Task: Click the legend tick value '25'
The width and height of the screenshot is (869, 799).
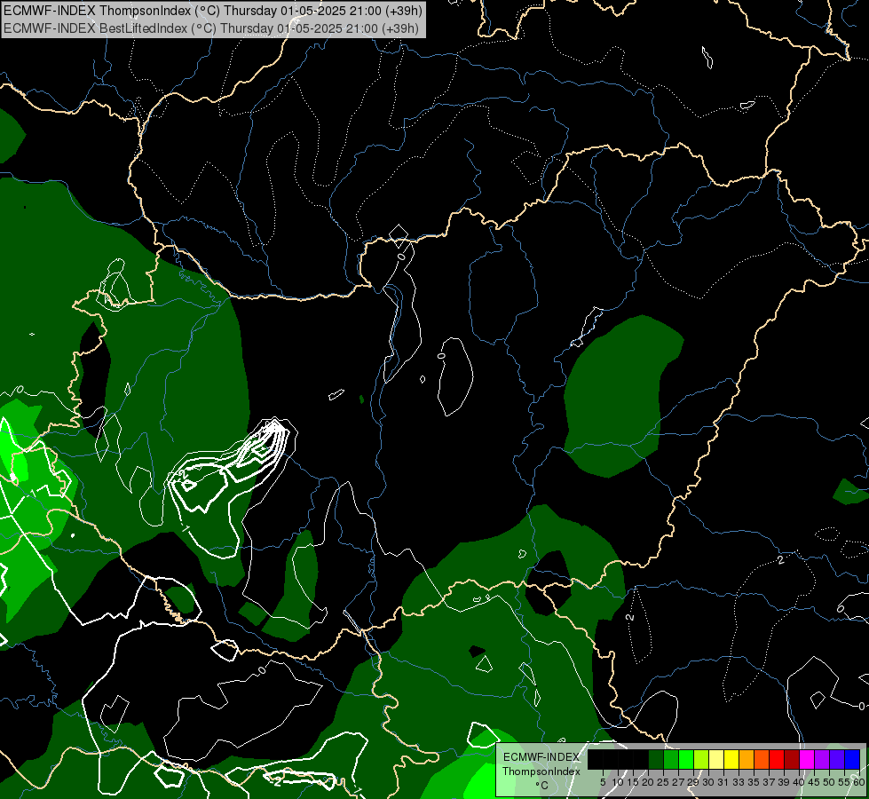Action: tap(663, 782)
